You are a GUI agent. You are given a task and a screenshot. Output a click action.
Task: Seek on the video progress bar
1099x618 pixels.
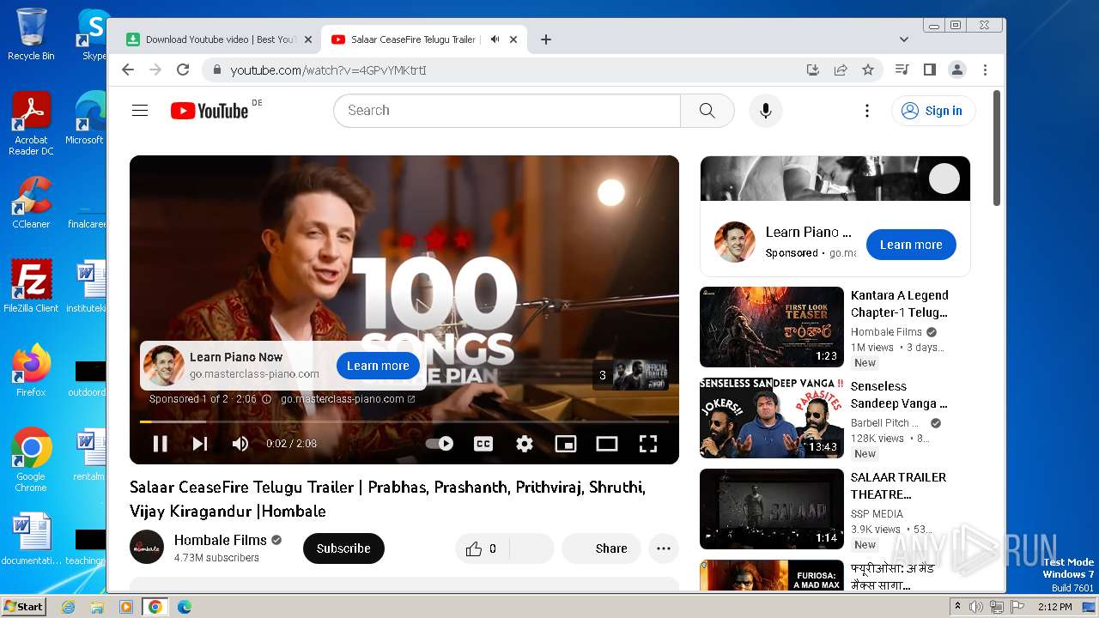pos(404,421)
